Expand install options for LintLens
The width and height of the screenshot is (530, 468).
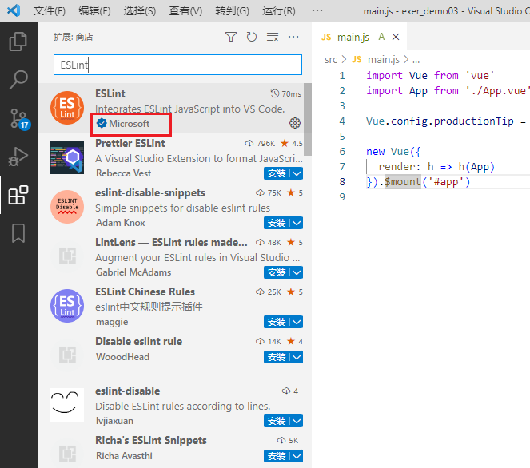pos(297,272)
